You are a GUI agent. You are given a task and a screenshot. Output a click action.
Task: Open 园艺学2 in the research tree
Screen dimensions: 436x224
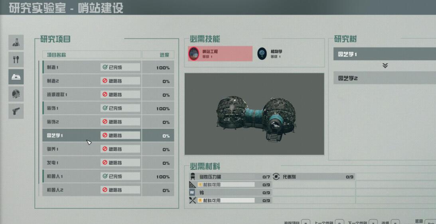(385, 78)
